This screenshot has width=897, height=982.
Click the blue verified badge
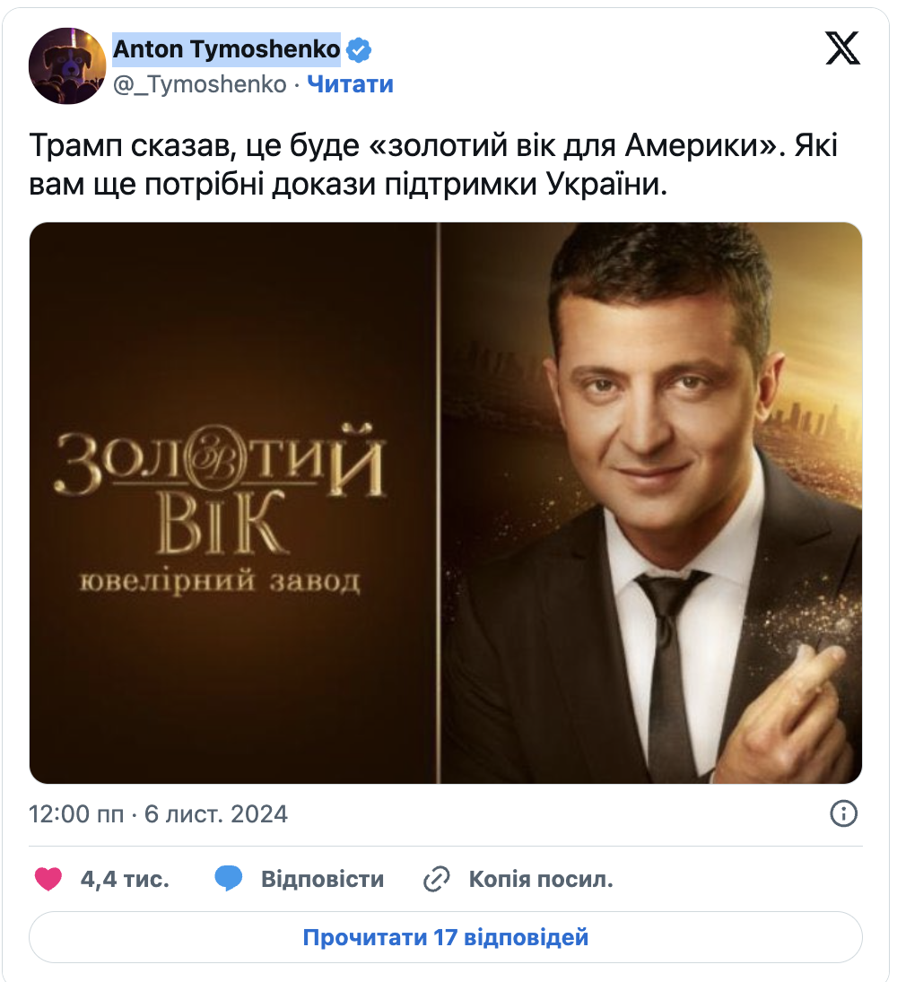point(359,49)
